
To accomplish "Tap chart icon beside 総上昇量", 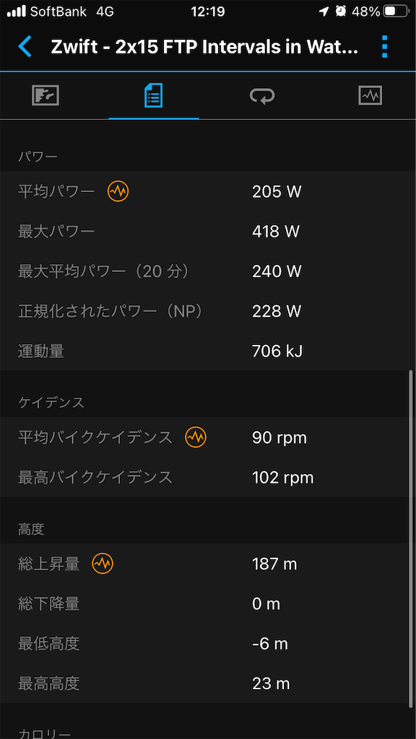I will (x=103, y=563).
